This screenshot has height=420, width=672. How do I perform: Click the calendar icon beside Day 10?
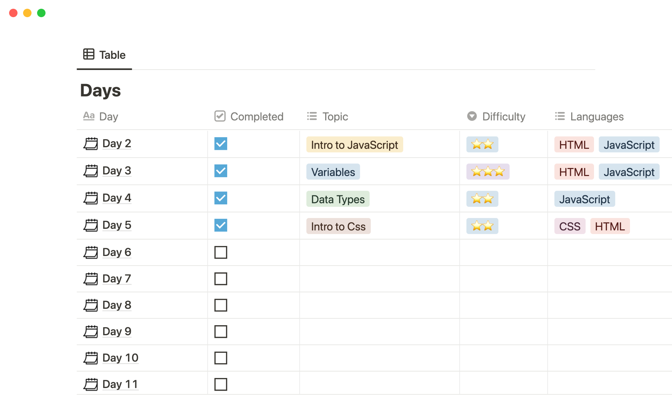[x=91, y=358]
